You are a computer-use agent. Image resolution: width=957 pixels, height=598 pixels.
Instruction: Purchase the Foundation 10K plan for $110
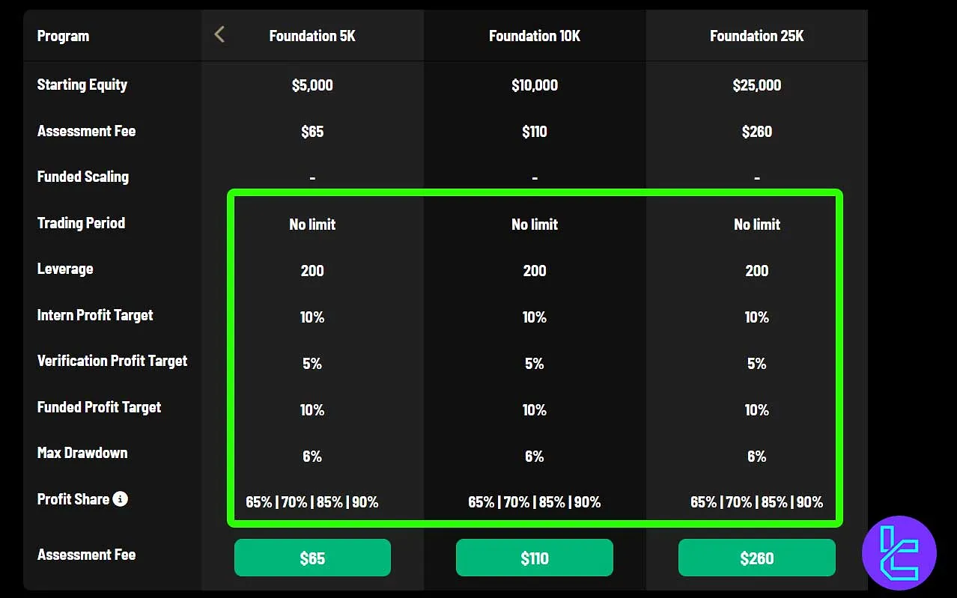click(x=534, y=557)
